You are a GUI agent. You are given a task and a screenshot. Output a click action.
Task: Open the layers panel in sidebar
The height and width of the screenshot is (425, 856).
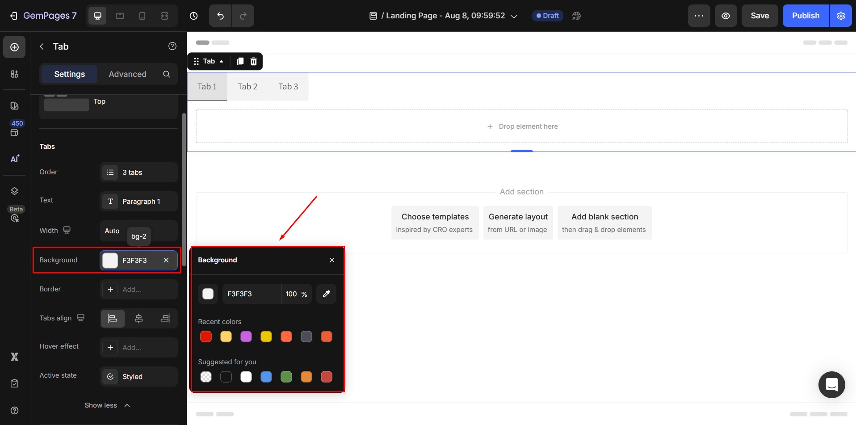tap(15, 191)
